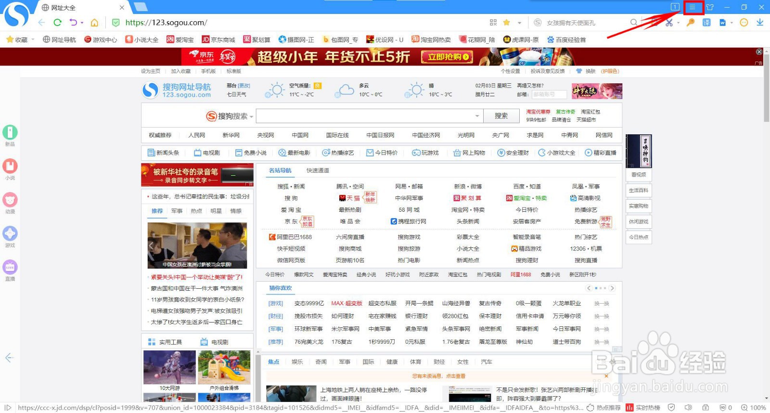Open the QR code icon in address bar

[x=493, y=23]
